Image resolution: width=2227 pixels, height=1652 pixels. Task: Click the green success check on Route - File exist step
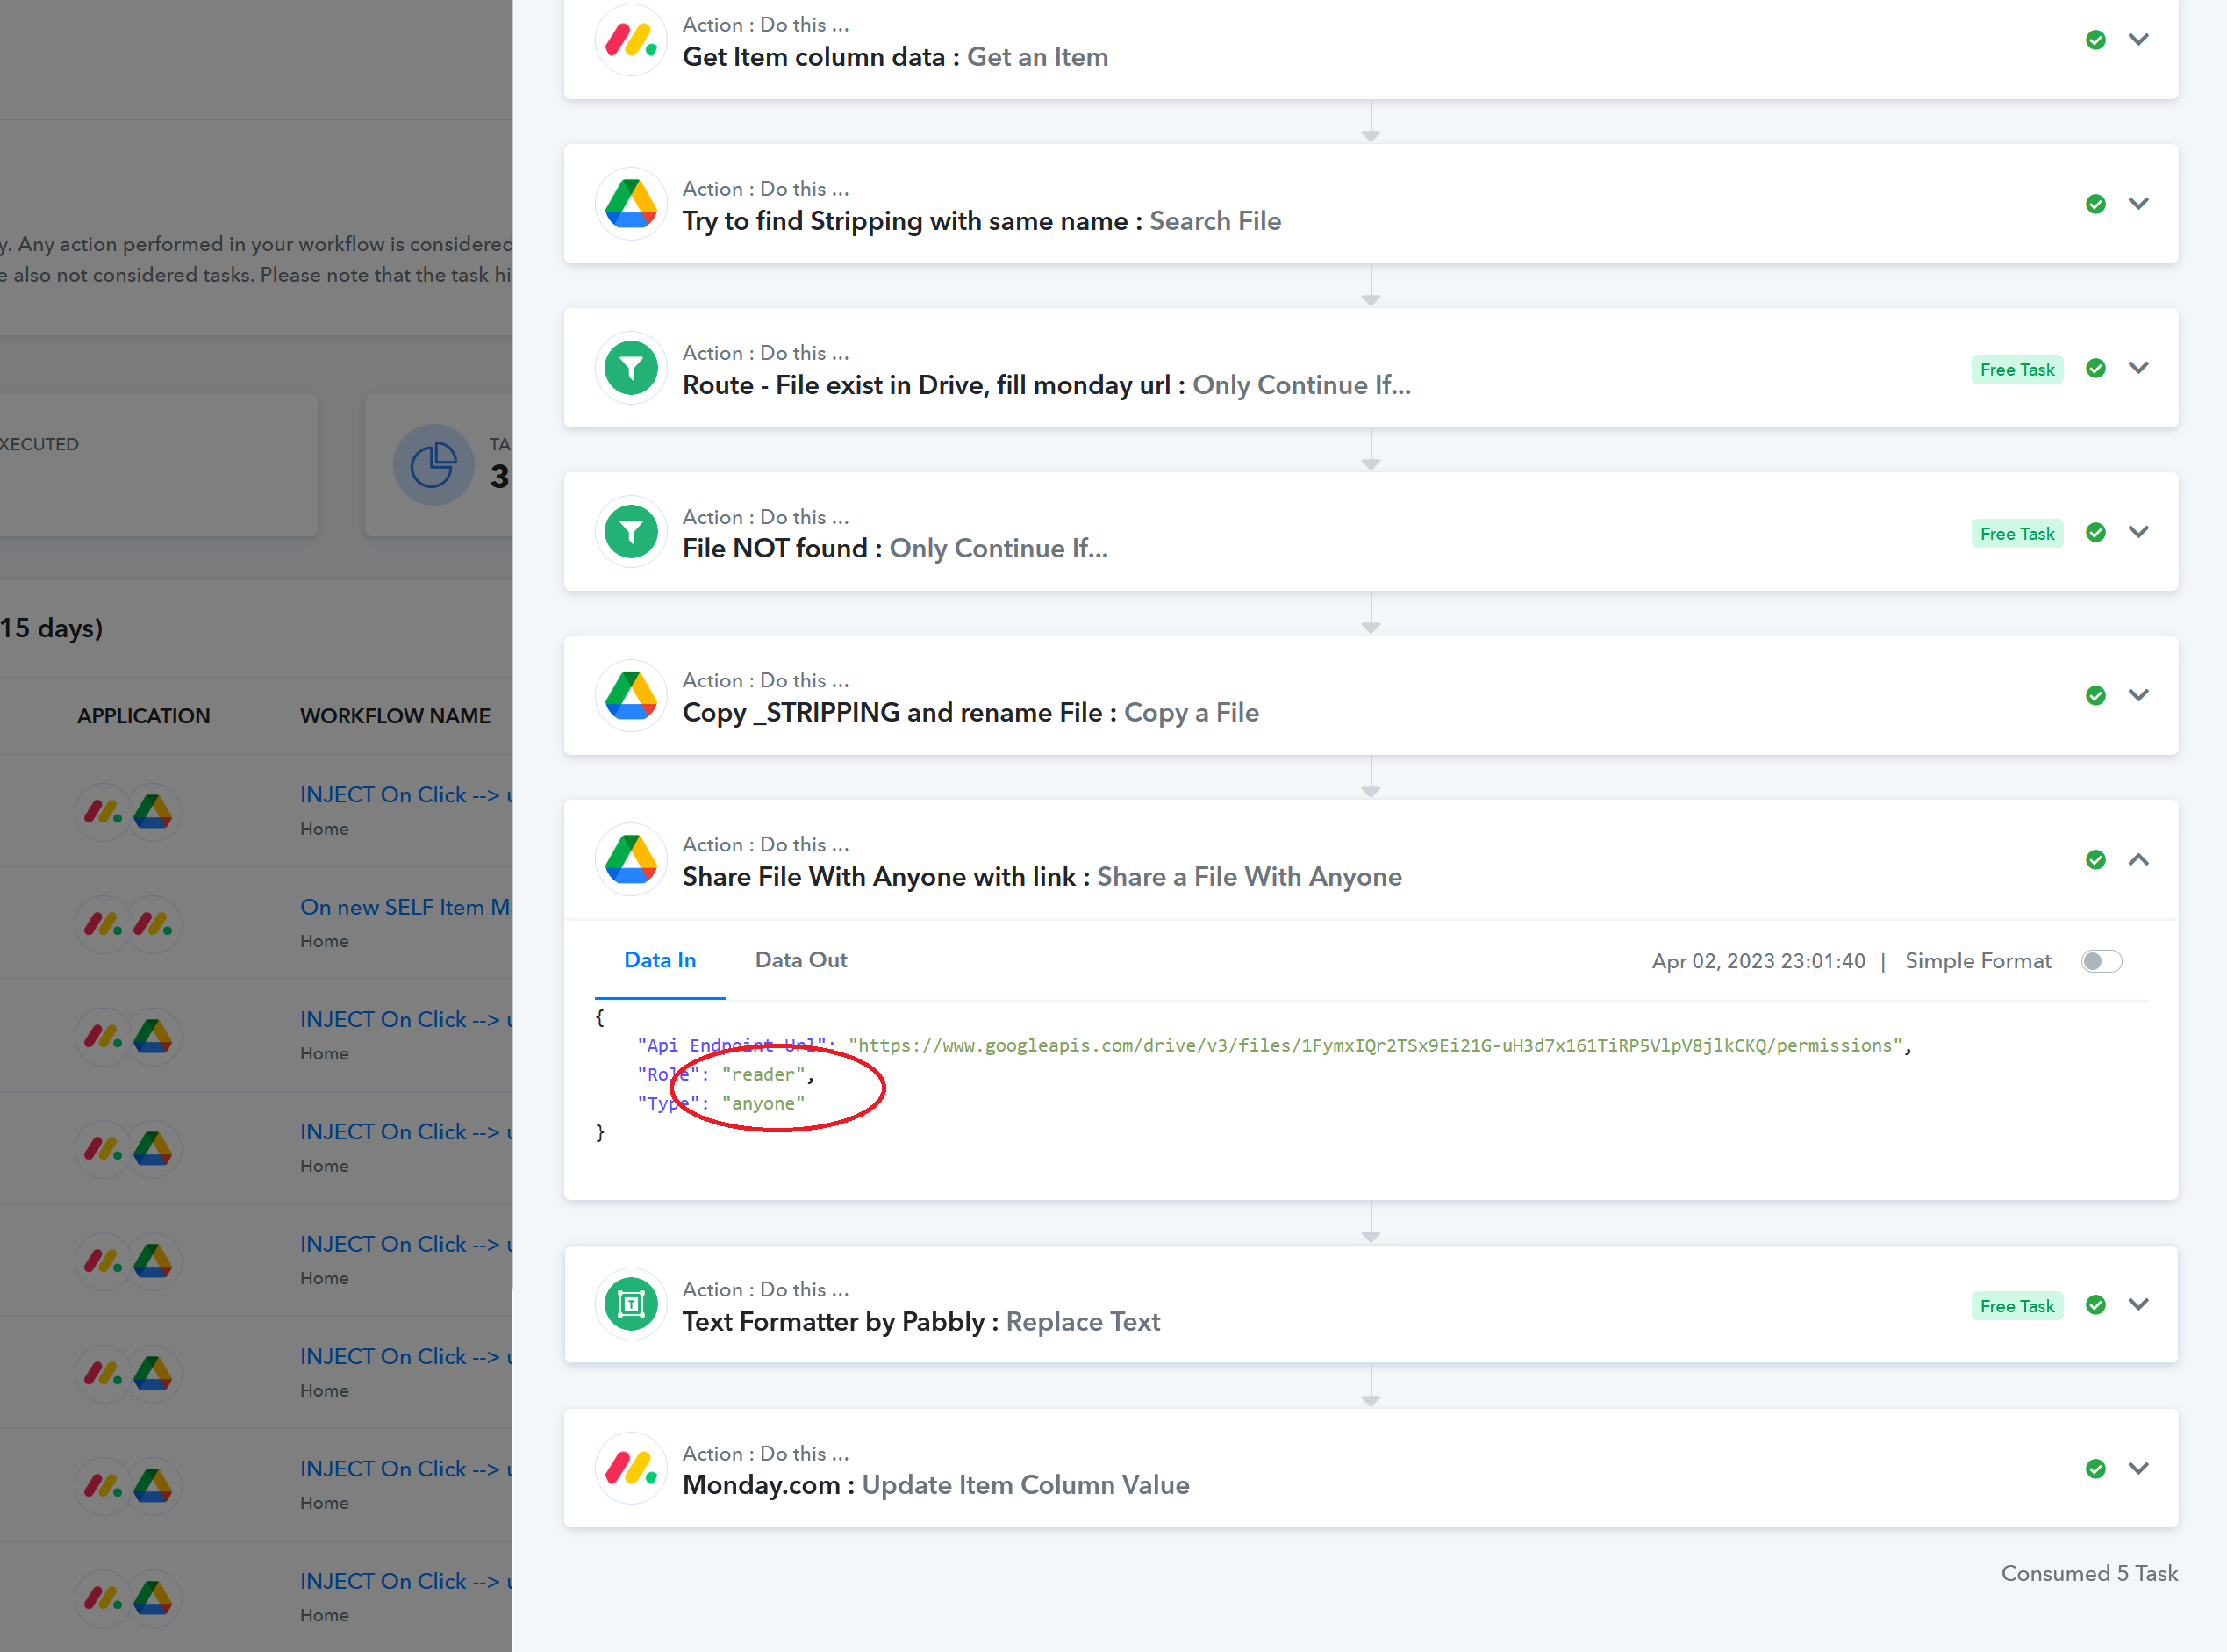(2096, 368)
